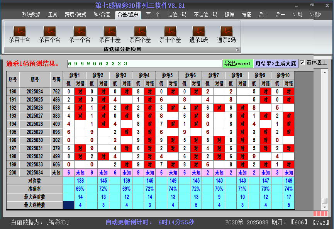Select the 2025034 period cell
The image size is (334, 229).
point(35,173)
